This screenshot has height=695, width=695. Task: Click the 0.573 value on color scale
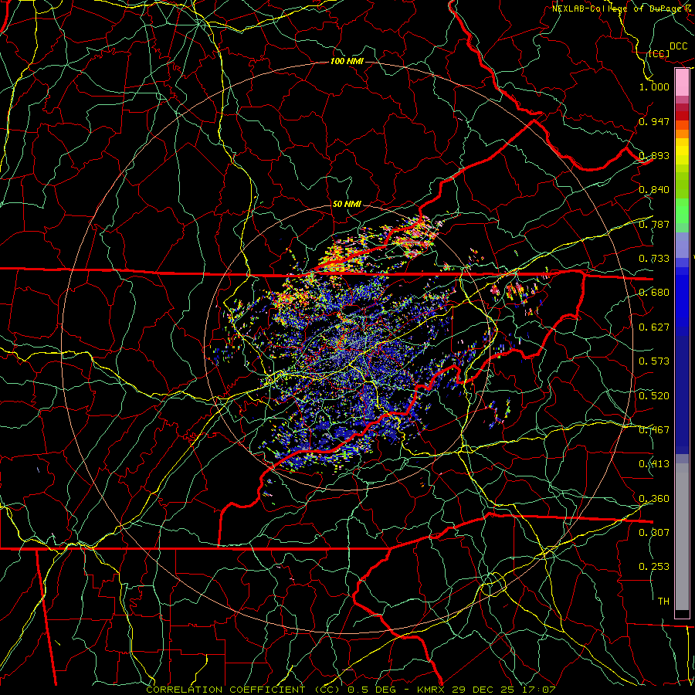(x=654, y=361)
